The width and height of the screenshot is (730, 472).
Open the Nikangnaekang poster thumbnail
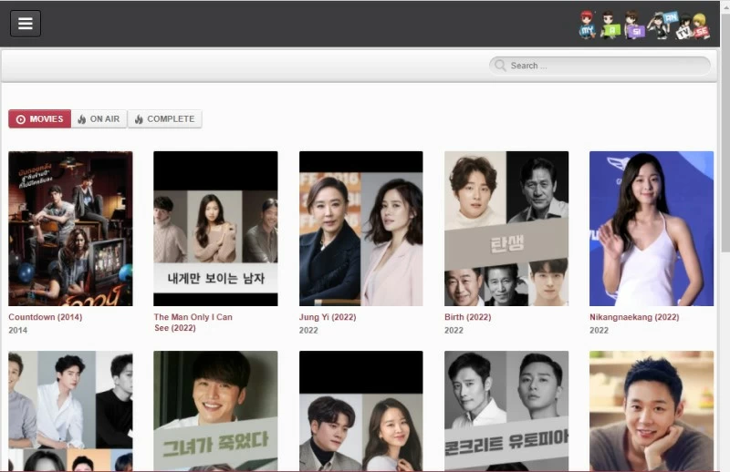(652, 229)
